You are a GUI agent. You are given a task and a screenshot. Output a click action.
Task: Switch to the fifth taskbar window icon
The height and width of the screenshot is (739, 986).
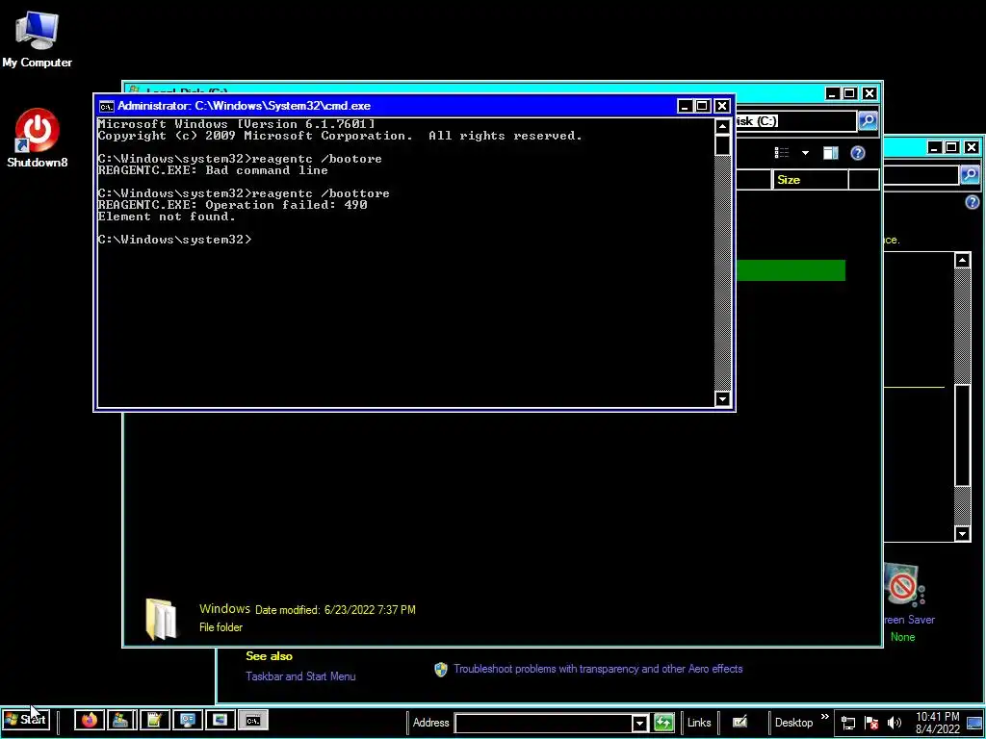pyautogui.click(x=221, y=720)
